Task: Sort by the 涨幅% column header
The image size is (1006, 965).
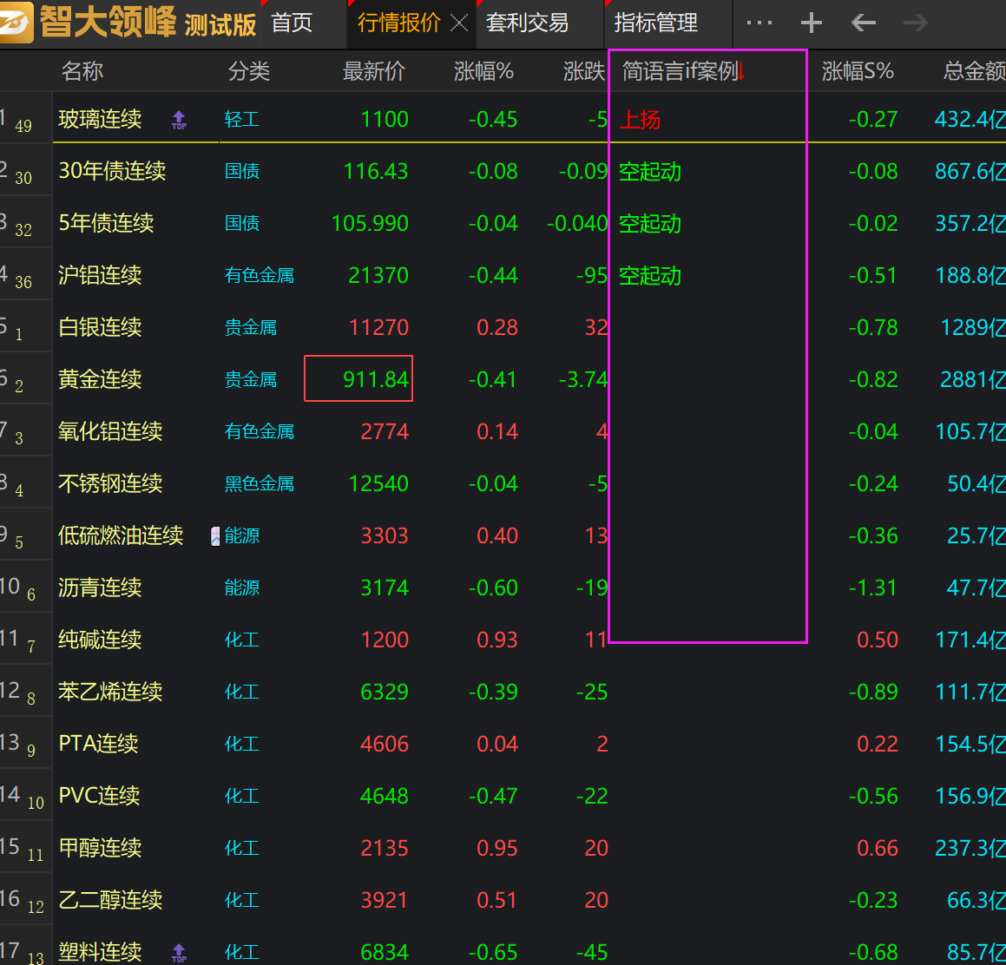Action: tap(483, 71)
